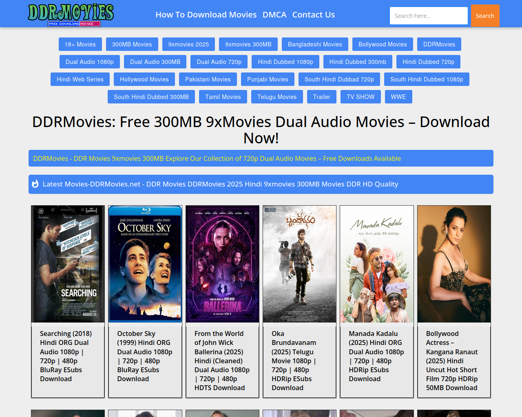Open How To Download Movies page
Image resolution: width=522 pixels, height=417 pixels.
tap(206, 15)
